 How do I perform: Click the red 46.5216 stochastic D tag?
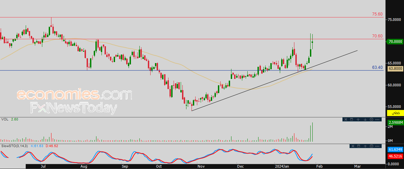point(396,156)
